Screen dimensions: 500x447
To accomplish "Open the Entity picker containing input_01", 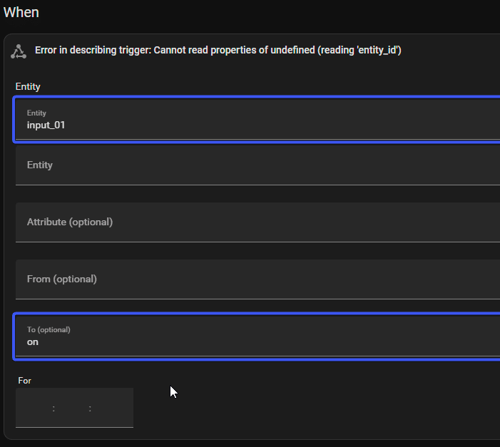I will [x=257, y=119].
